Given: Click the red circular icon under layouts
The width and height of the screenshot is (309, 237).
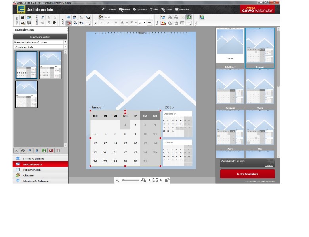Looking at the screenshot, I should coord(51,151).
